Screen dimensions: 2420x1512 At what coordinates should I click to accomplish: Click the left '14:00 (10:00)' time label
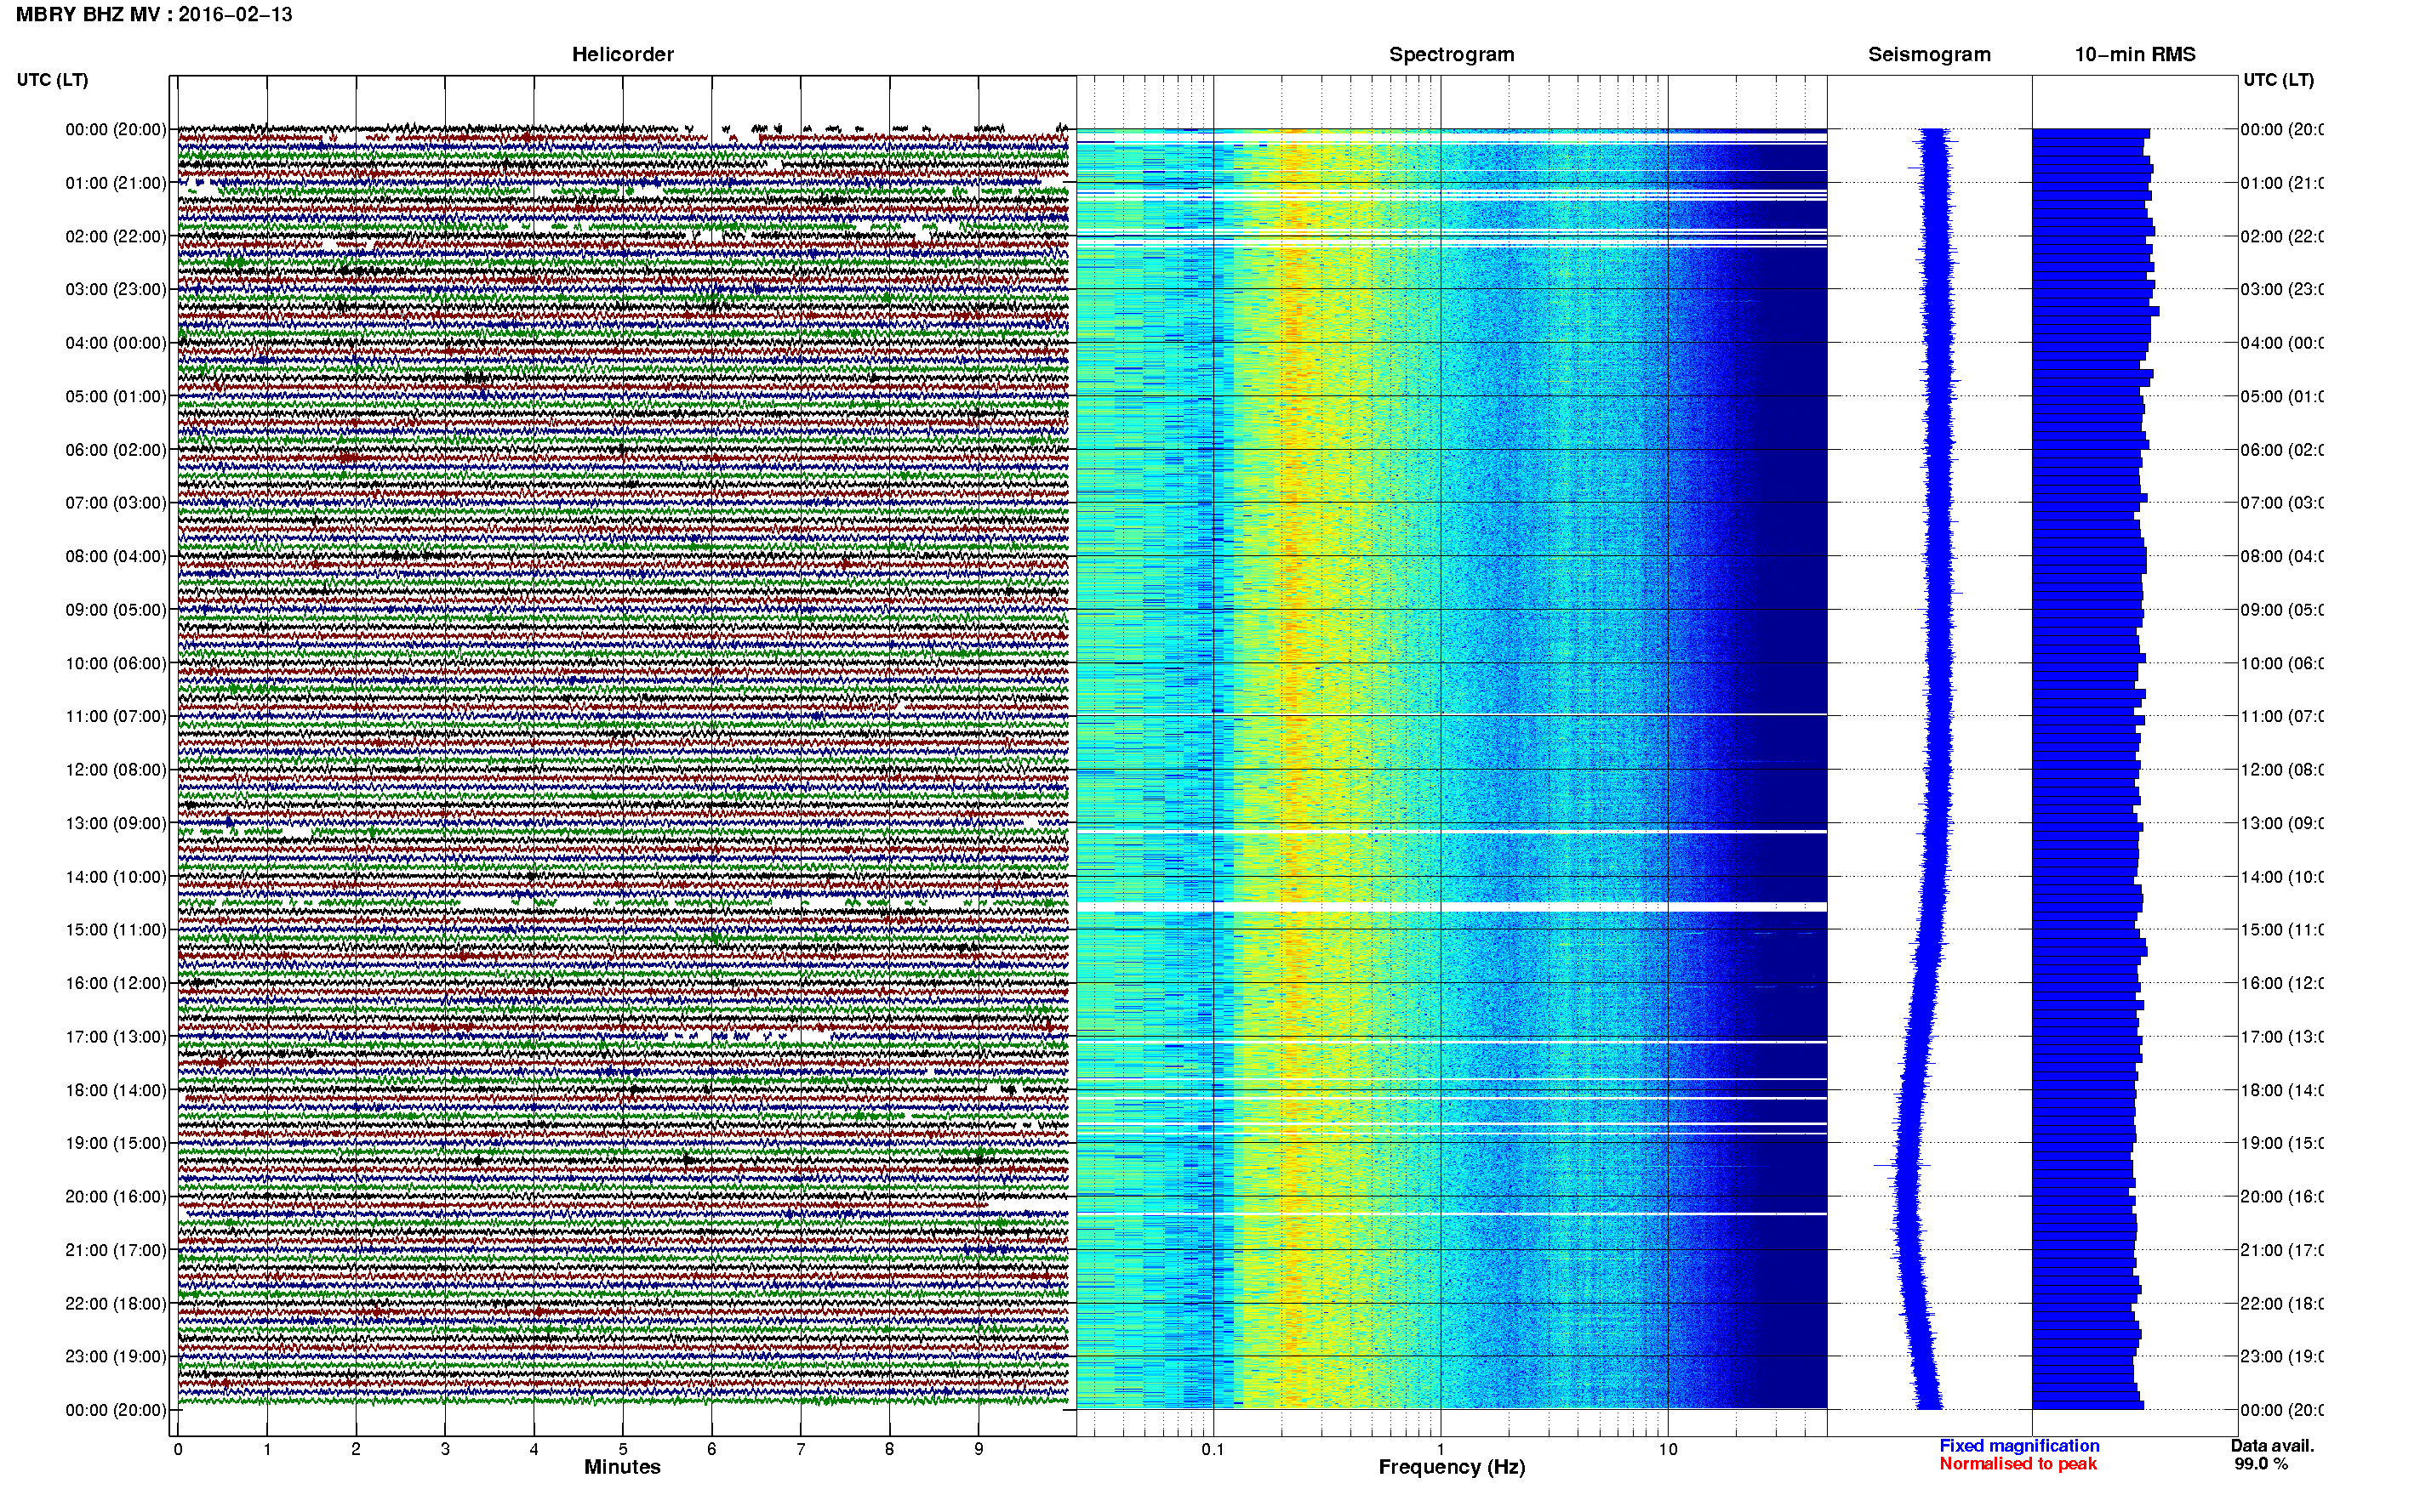click(116, 877)
